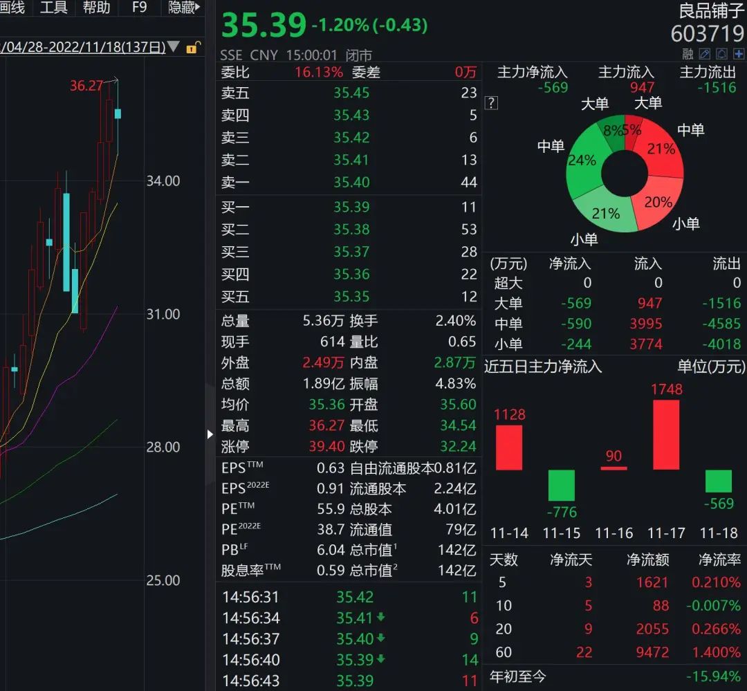The image size is (747, 691).
Task: Click the 卖一 ask price 35.40
Action: click(351, 183)
